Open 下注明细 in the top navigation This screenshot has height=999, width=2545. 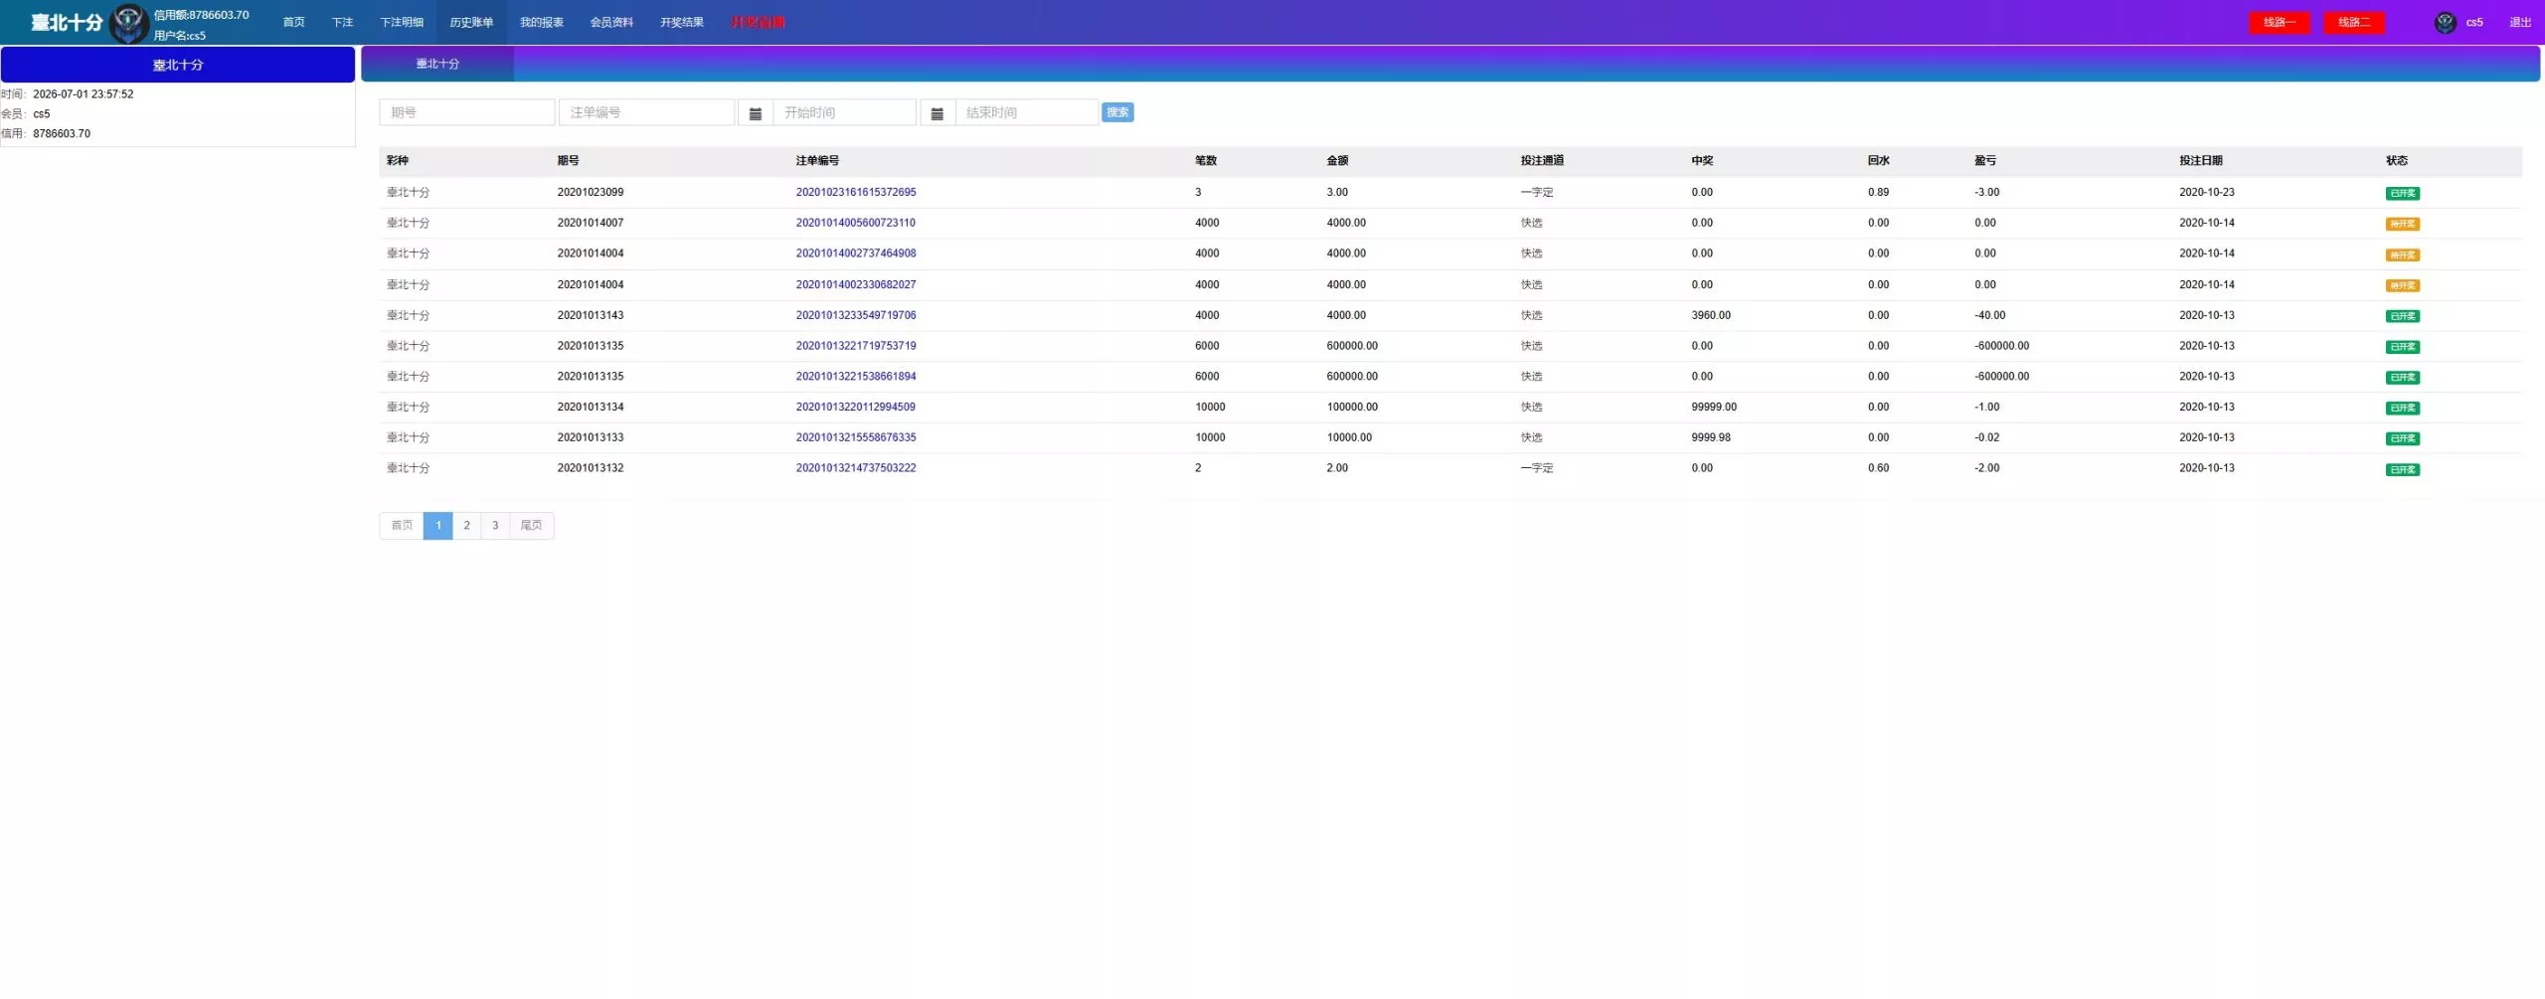tap(402, 22)
